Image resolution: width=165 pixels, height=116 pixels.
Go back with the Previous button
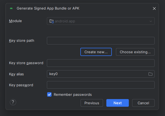pos(92,103)
